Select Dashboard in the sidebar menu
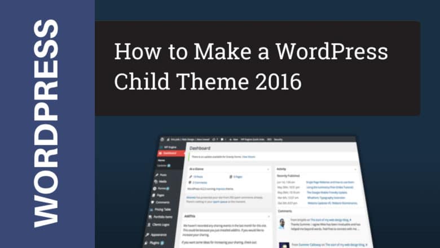The height and width of the screenshot is (248, 440). 171,153
